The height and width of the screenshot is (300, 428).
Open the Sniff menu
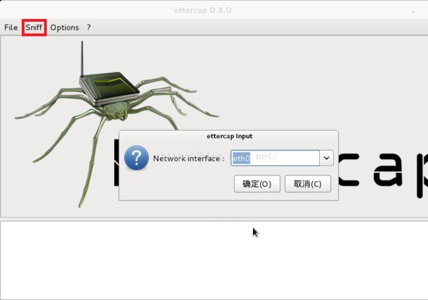(x=34, y=28)
